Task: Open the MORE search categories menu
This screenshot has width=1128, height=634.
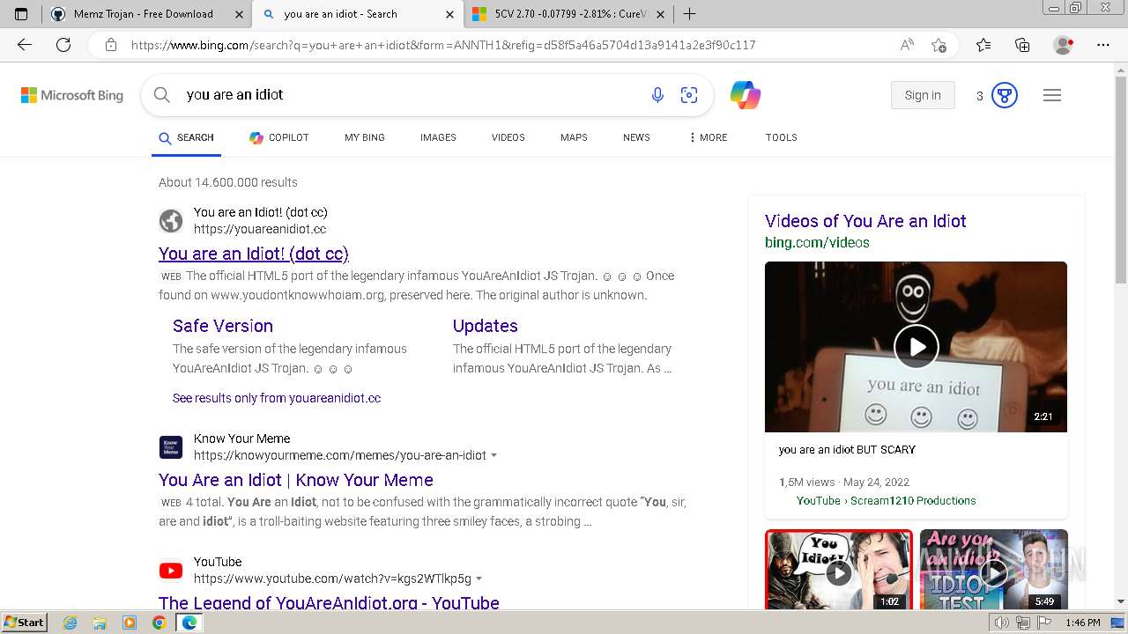Action: 708,137
